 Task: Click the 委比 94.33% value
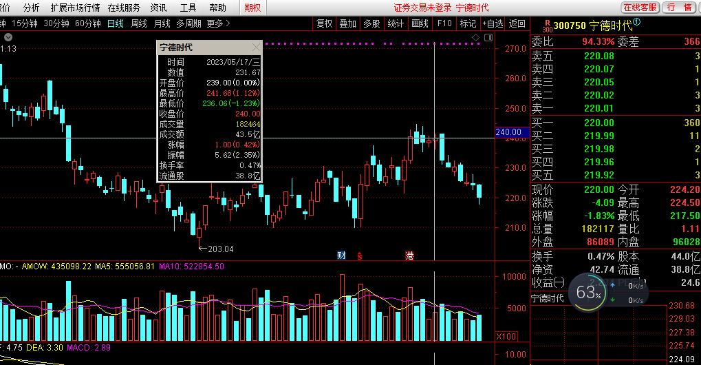[x=598, y=41]
